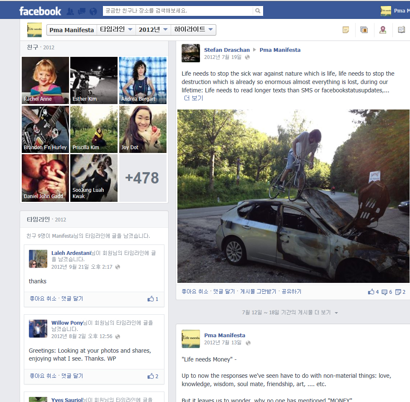Click the place pin icon in toolbar
This screenshot has width=410, height=402.
pos(383,30)
